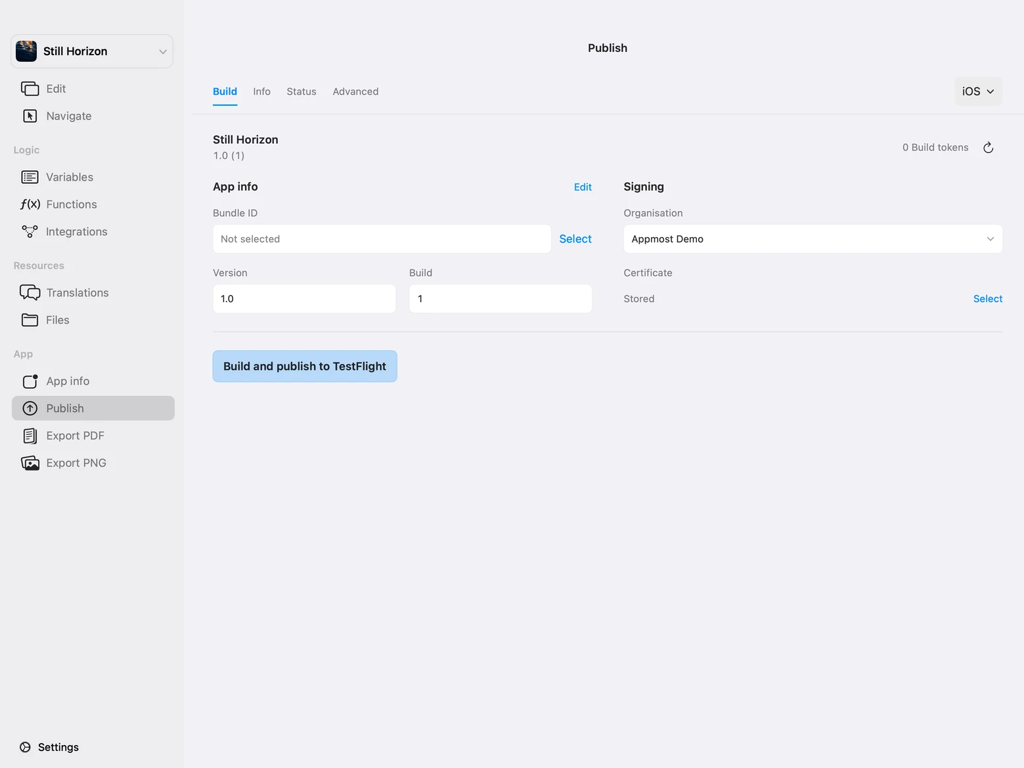Image resolution: width=1024 pixels, height=768 pixels.
Task: Open the Still Horizon project dropdown chevron
Action: pyautogui.click(x=163, y=52)
